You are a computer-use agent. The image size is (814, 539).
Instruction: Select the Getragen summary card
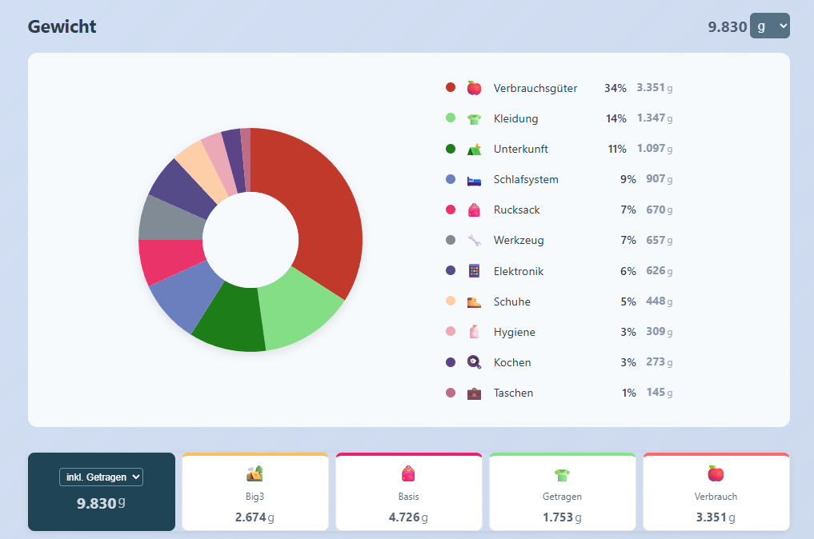(562, 492)
